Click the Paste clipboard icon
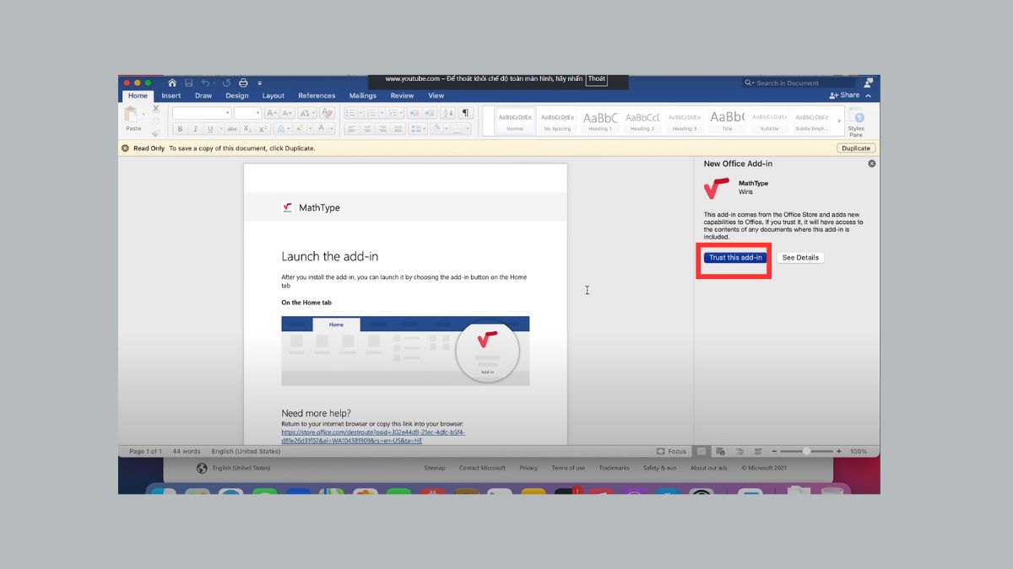The width and height of the screenshot is (1013, 569). point(133,114)
